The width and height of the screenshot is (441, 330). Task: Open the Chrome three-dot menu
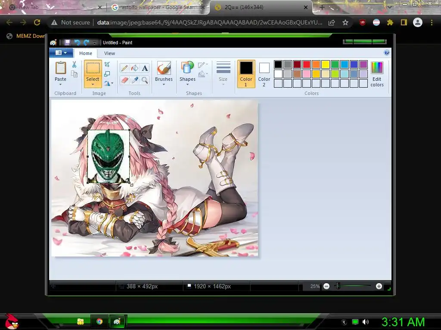pyautogui.click(x=432, y=22)
